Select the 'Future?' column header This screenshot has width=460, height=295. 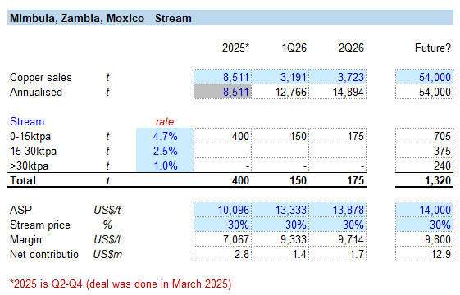pyautogui.click(x=432, y=48)
